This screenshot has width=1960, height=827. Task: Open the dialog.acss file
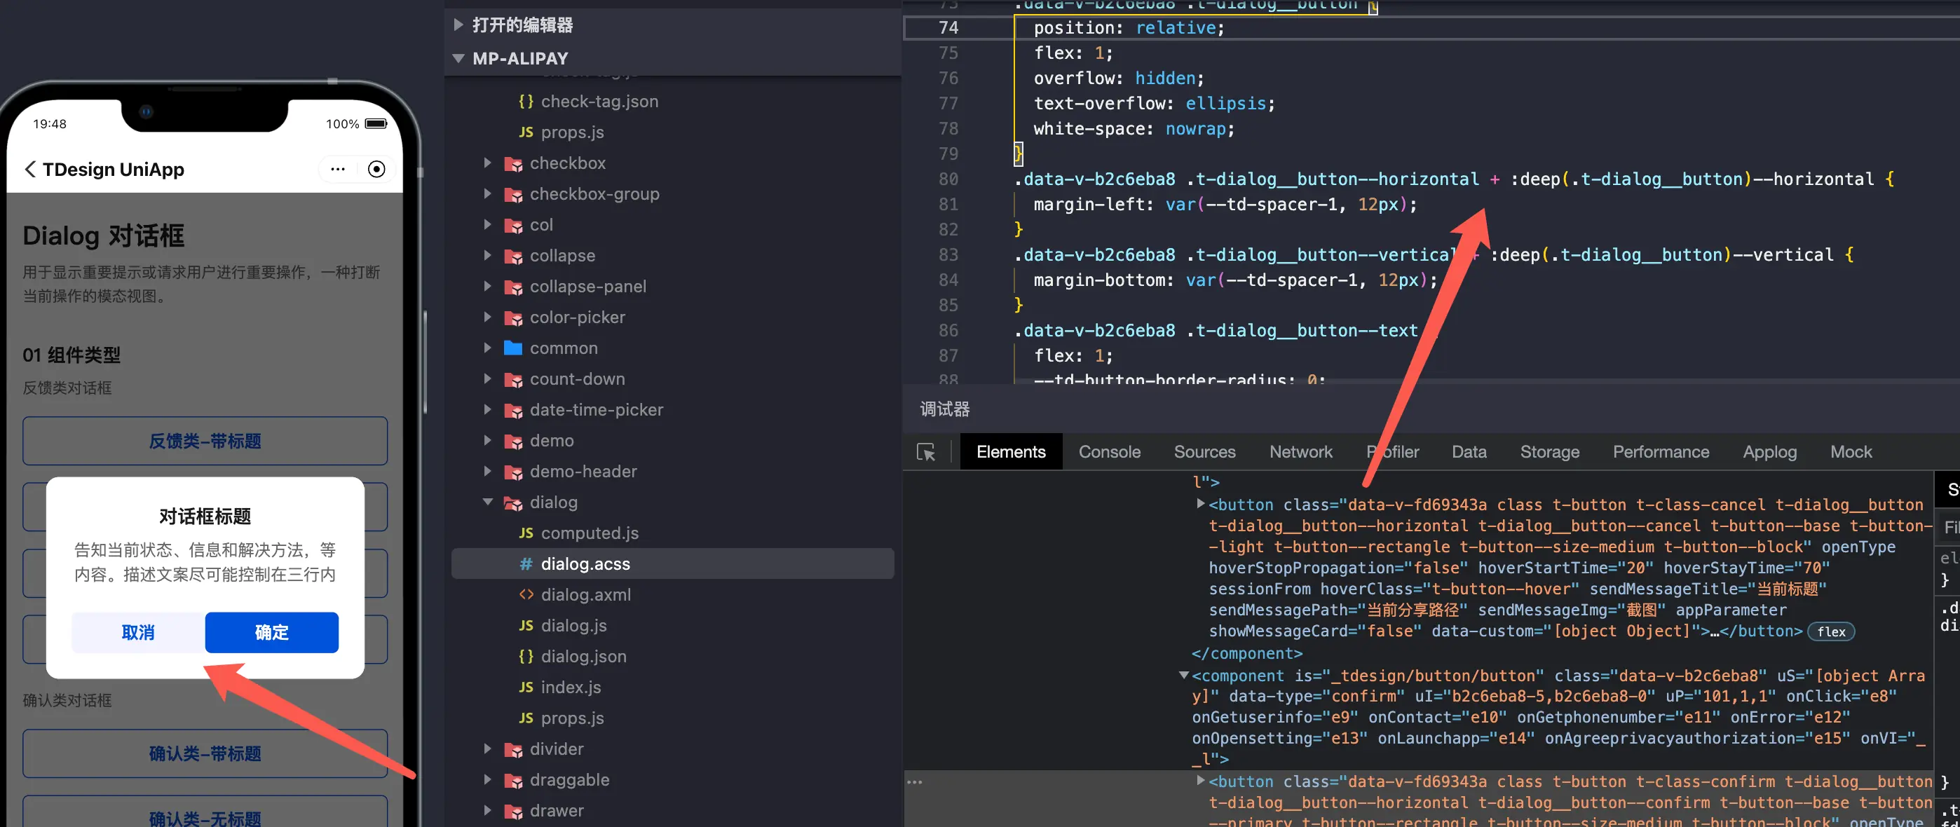point(585,563)
